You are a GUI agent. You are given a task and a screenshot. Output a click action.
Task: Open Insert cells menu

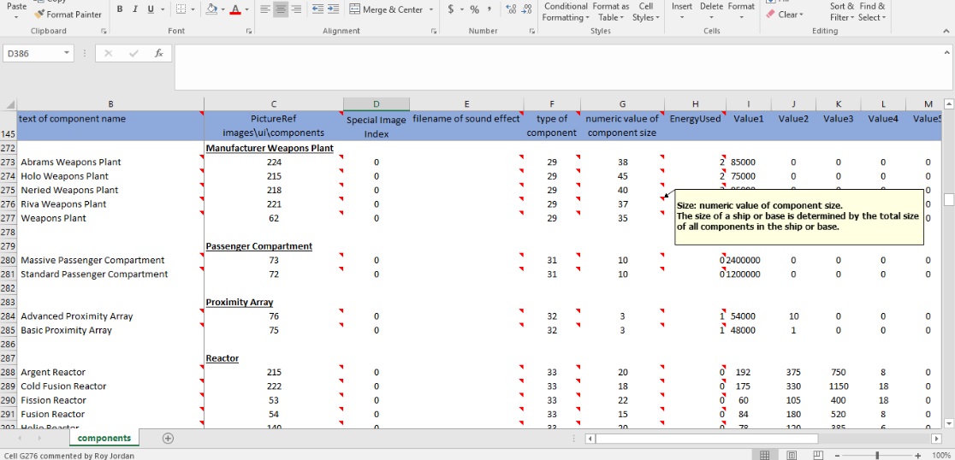click(x=681, y=10)
